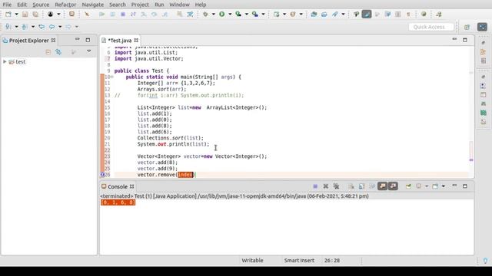Toggle Block Selection Mode icon

tap(398, 14)
